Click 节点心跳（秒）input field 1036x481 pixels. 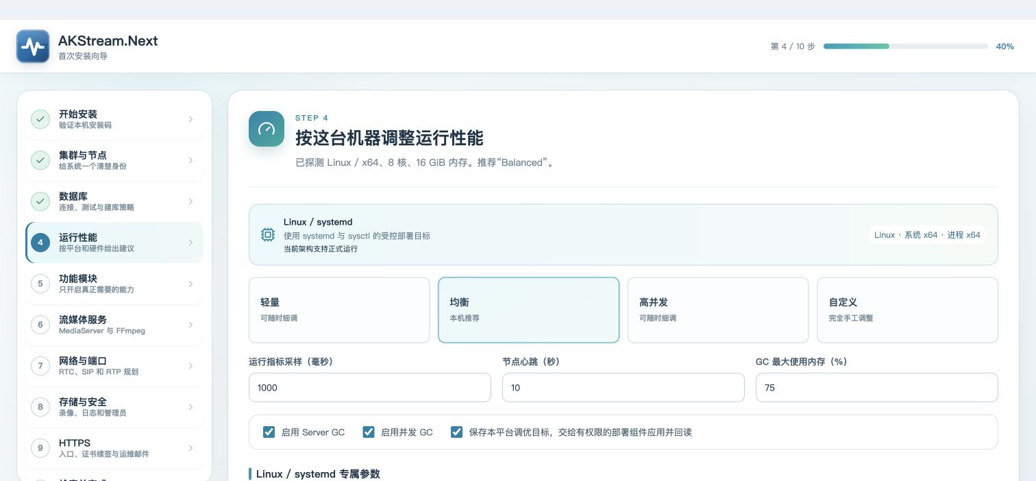point(624,387)
